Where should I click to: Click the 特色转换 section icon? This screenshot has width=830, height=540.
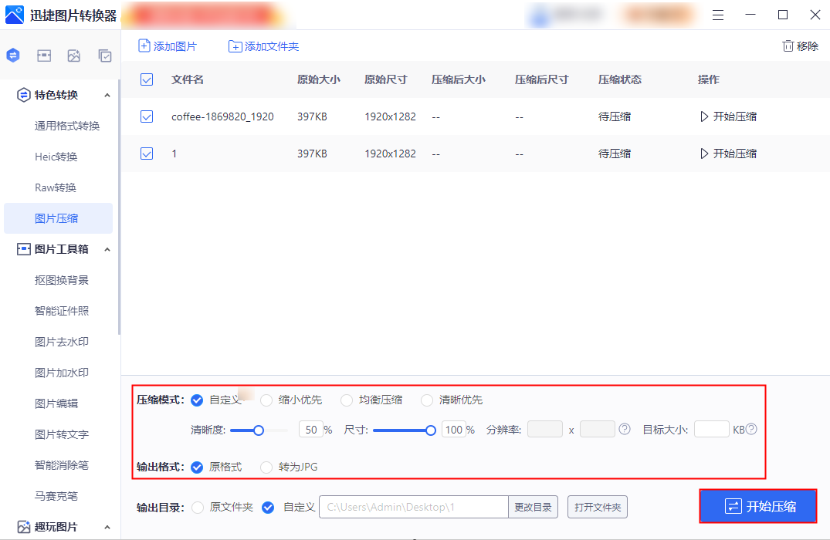pos(23,95)
